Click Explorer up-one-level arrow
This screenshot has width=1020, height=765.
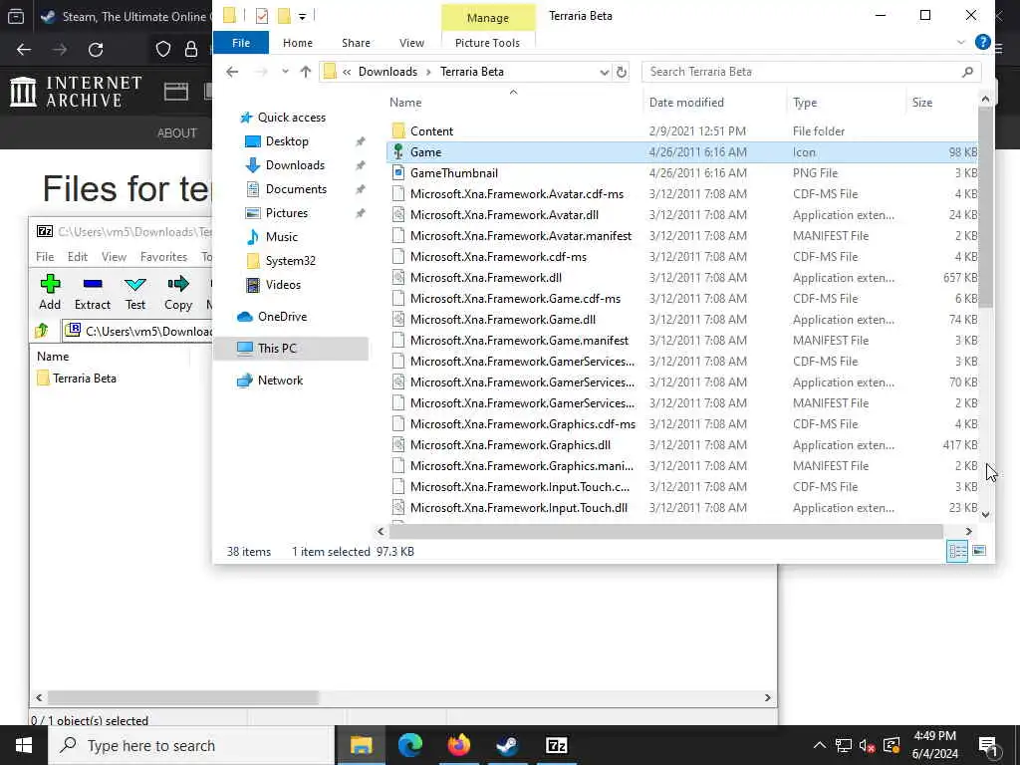tap(305, 72)
